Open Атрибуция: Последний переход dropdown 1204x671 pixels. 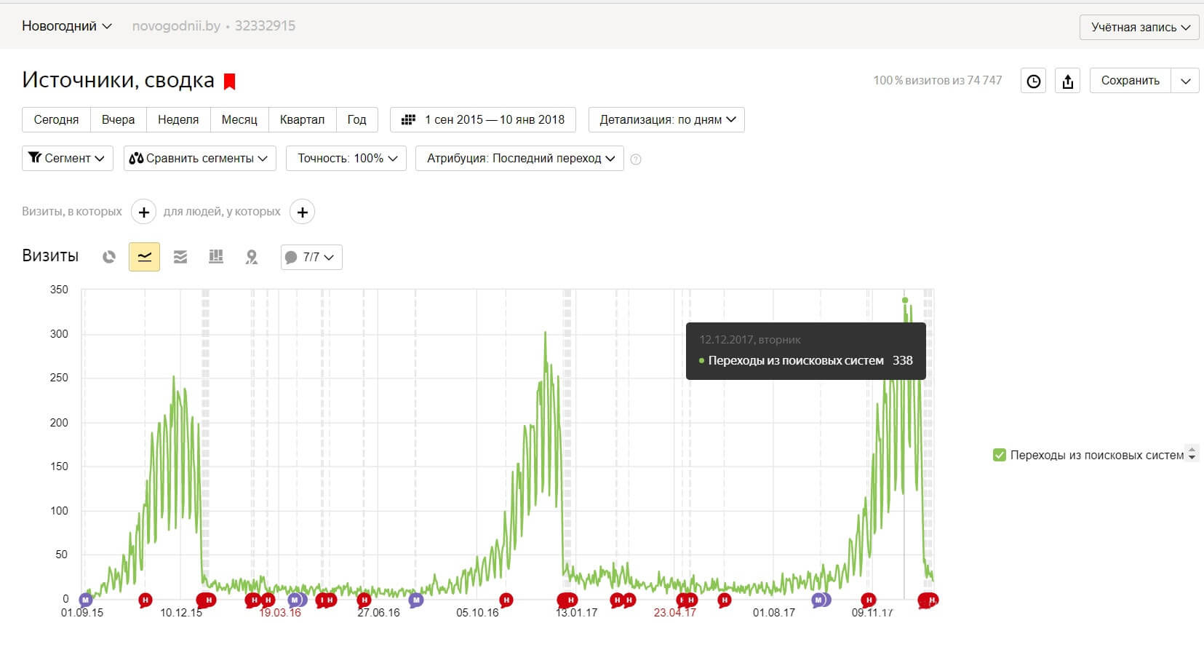pyautogui.click(x=519, y=158)
